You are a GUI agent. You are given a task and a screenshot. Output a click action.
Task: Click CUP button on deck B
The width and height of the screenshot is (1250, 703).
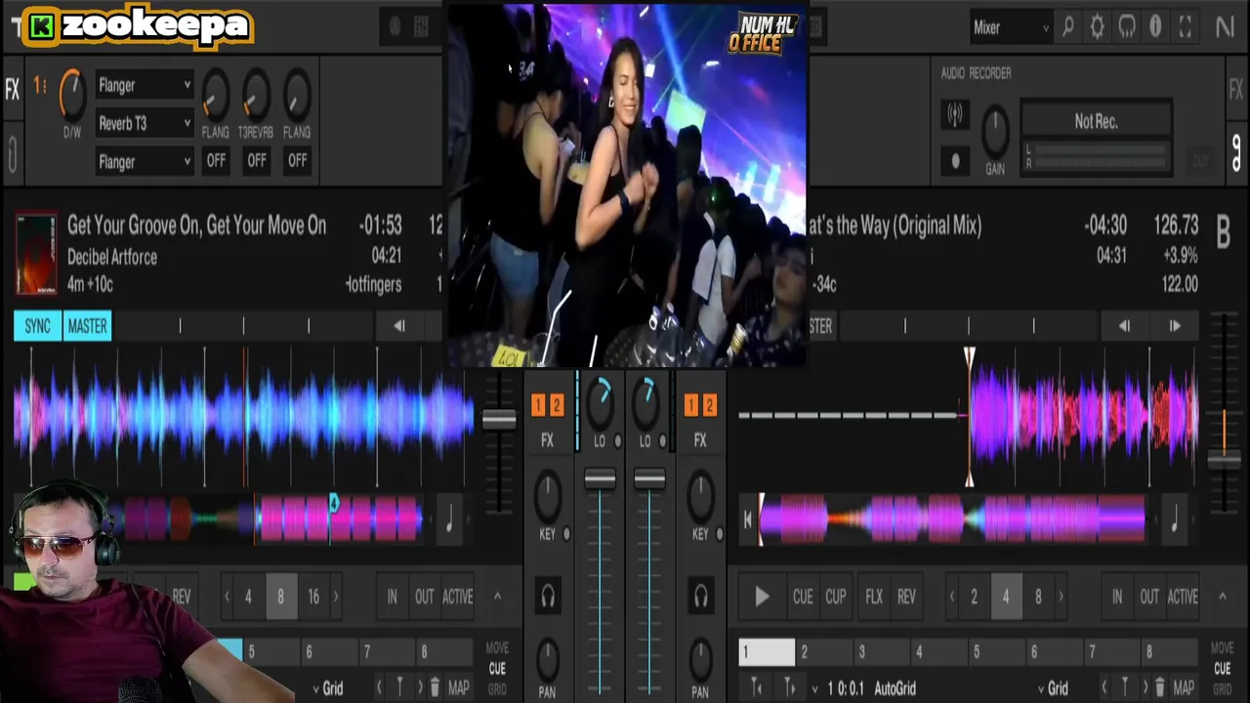coord(836,597)
